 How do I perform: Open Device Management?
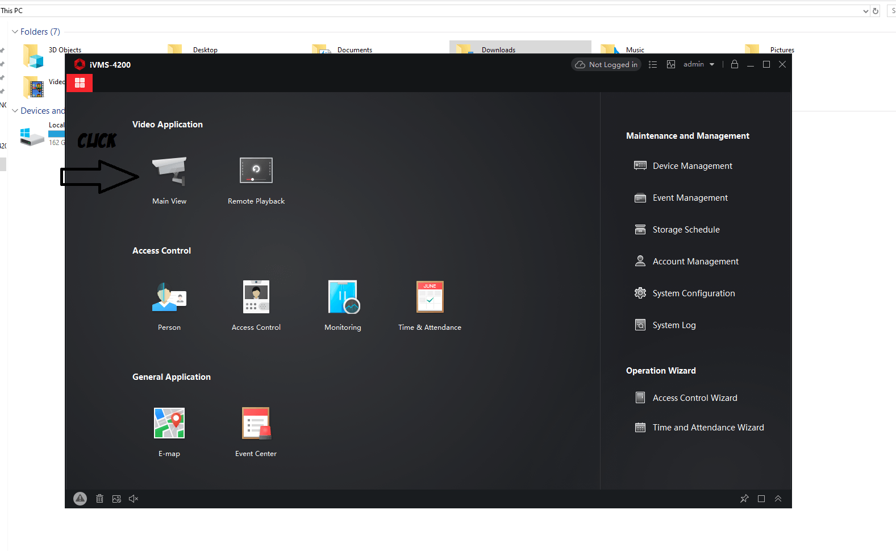coord(684,166)
